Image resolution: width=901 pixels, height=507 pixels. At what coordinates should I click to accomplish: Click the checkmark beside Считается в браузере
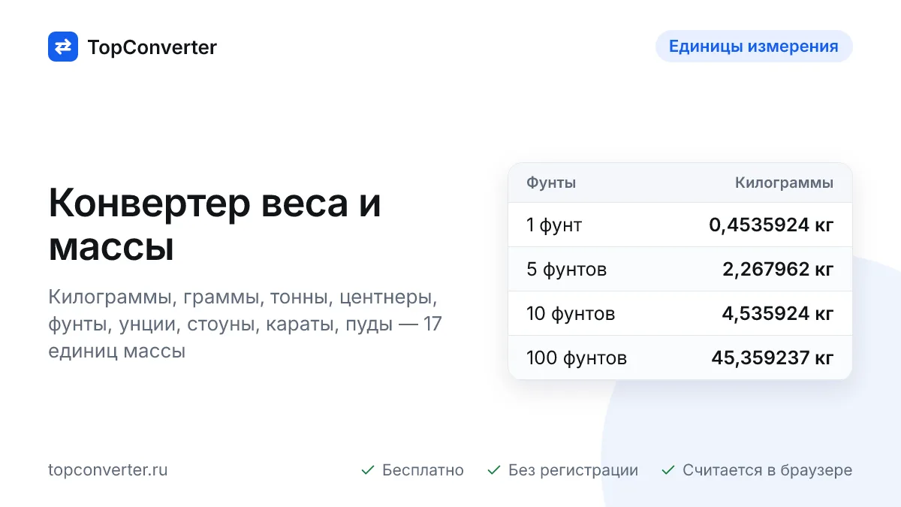668,470
